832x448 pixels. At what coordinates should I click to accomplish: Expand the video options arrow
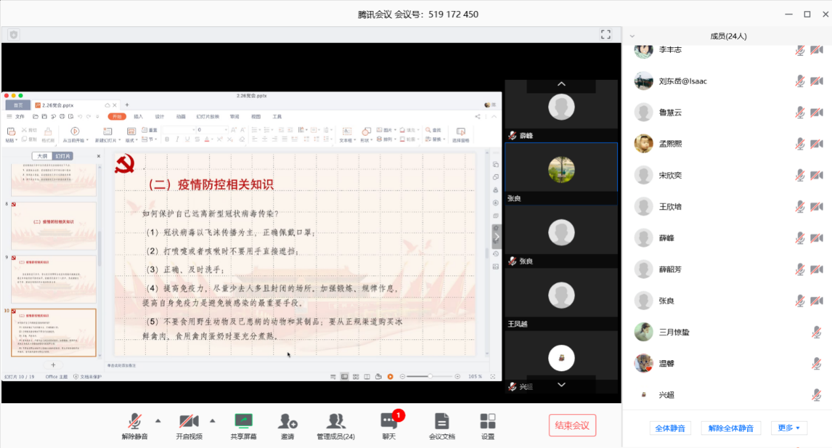[x=212, y=421]
